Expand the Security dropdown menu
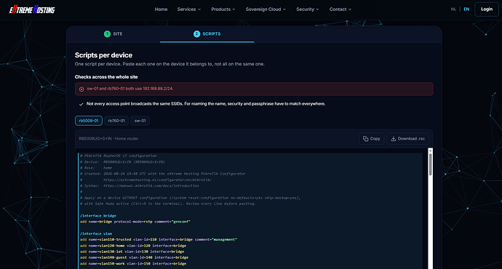Viewport: 502px width, 269px height. pos(307,9)
